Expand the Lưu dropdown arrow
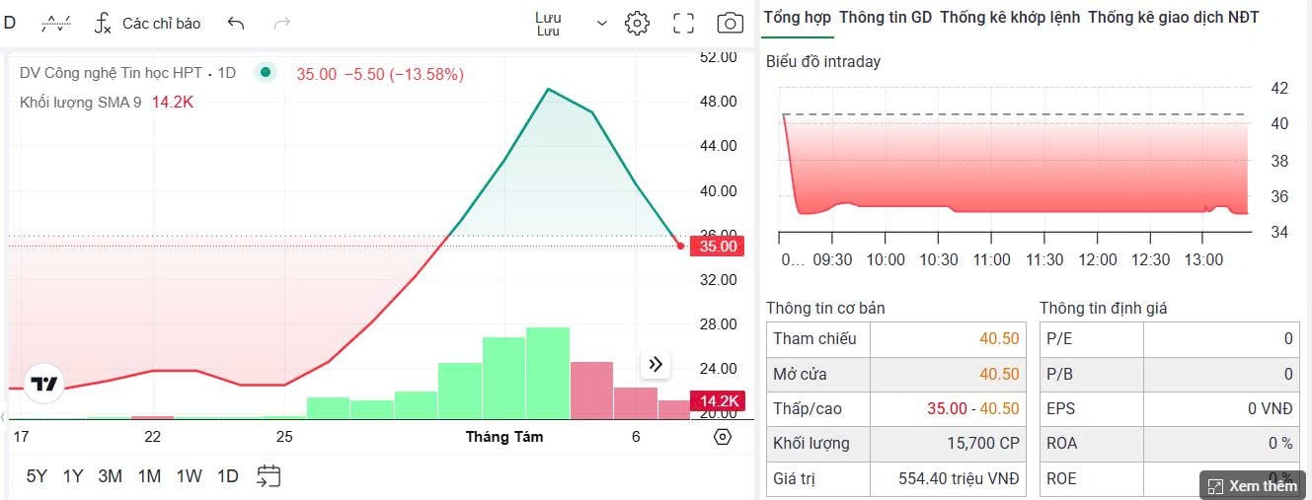Image resolution: width=1312 pixels, height=500 pixels. 602,23
